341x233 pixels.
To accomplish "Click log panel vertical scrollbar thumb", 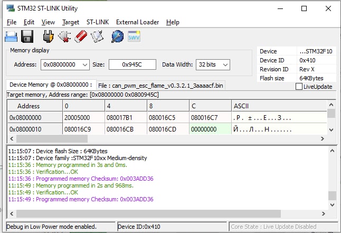I will [x=332, y=195].
